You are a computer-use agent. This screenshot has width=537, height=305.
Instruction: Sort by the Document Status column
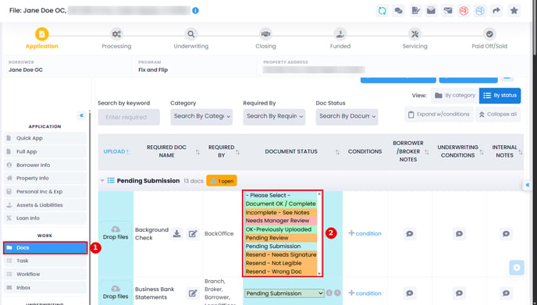point(337,152)
